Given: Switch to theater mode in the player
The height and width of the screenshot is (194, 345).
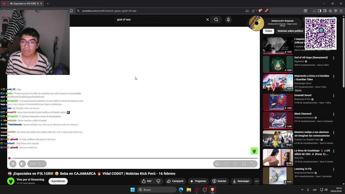Looking at the screenshot, I should coord(244,164).
